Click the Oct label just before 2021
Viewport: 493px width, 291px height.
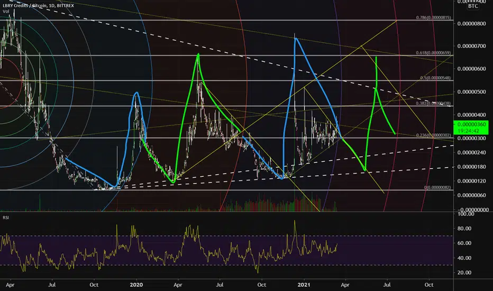[262, 285]
